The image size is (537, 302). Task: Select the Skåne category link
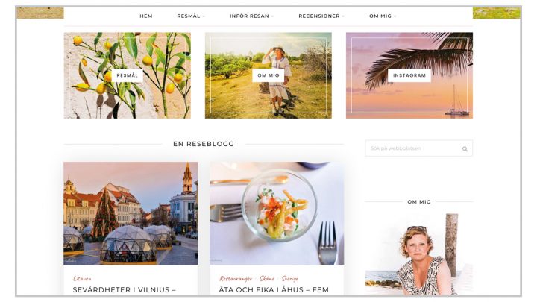[267, 278]
